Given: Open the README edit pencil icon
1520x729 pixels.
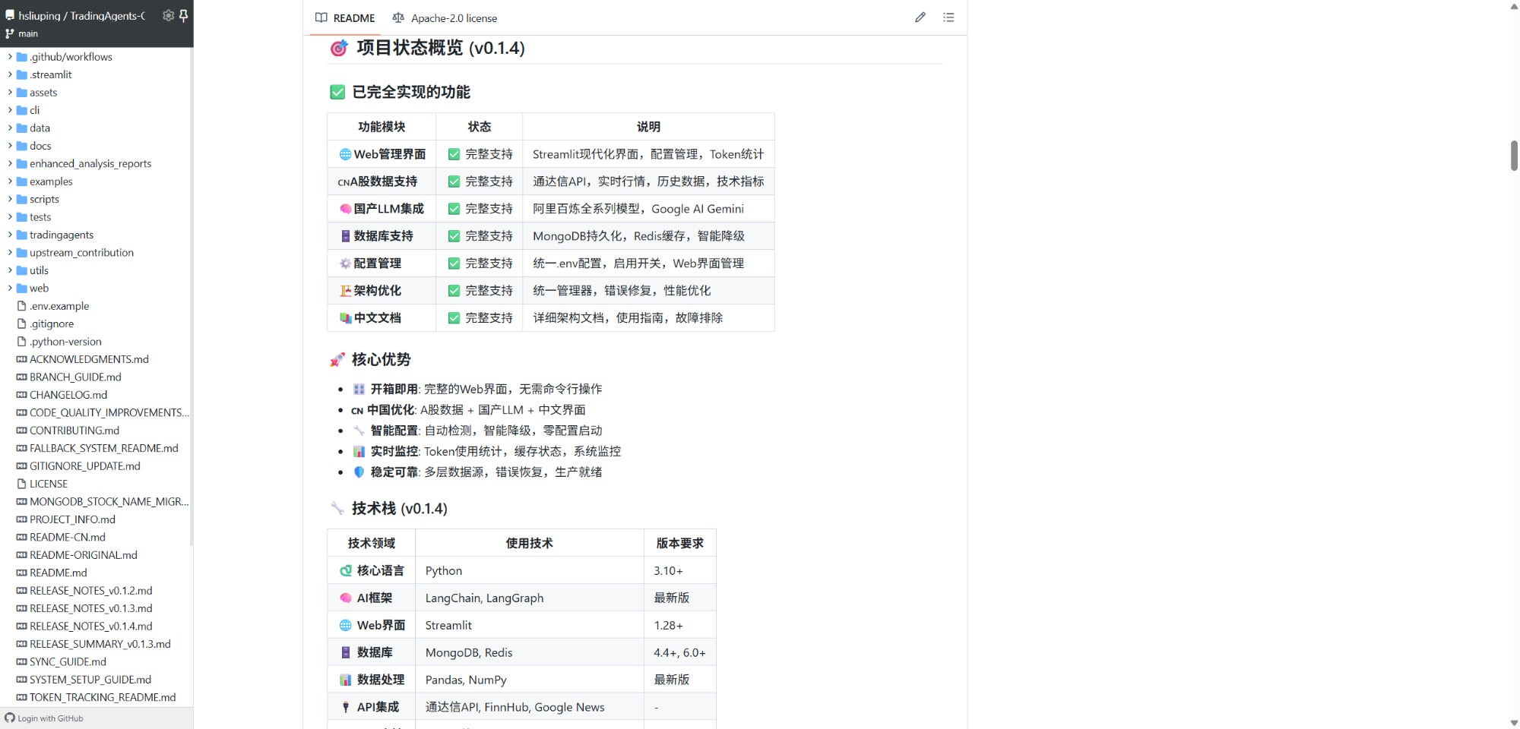Looking at the screenshot, I should pos(920,17).
